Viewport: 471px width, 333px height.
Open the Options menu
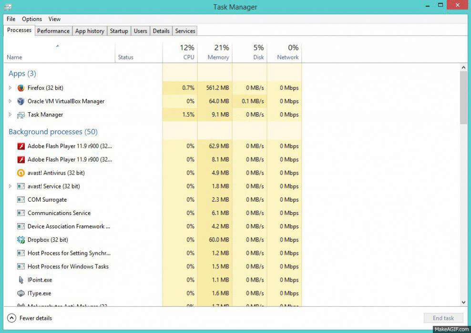coord(32,19)
